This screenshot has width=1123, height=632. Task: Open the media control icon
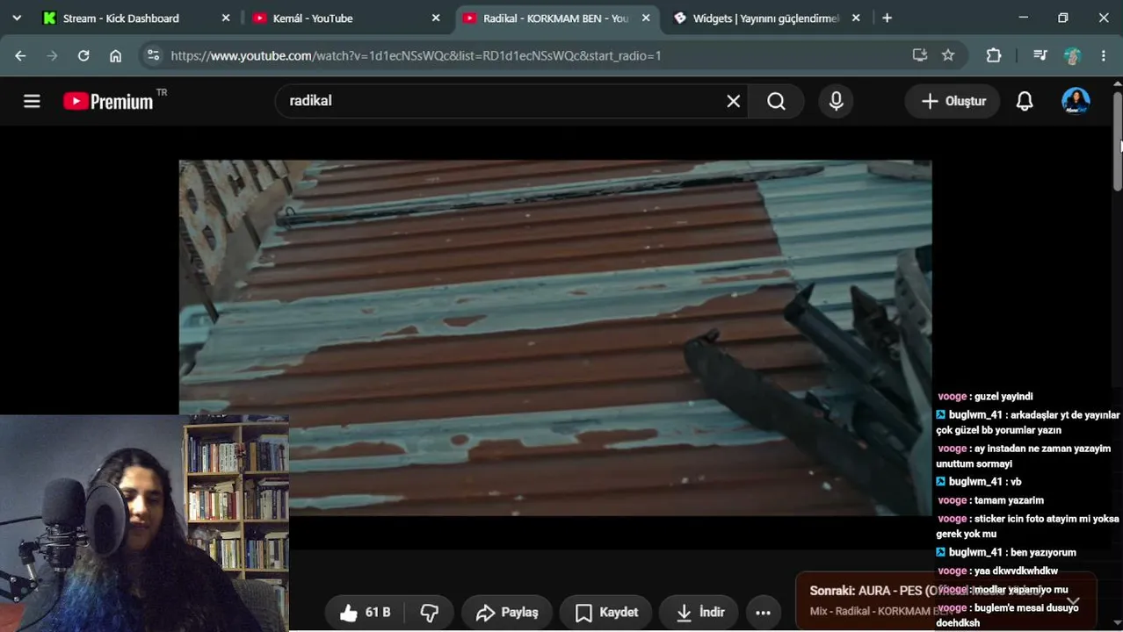(x=1040, y=55)
